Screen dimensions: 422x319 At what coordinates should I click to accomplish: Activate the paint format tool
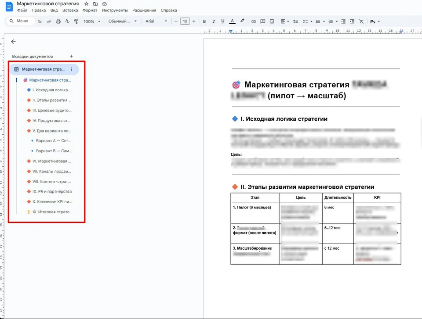[x=76, y=21]
